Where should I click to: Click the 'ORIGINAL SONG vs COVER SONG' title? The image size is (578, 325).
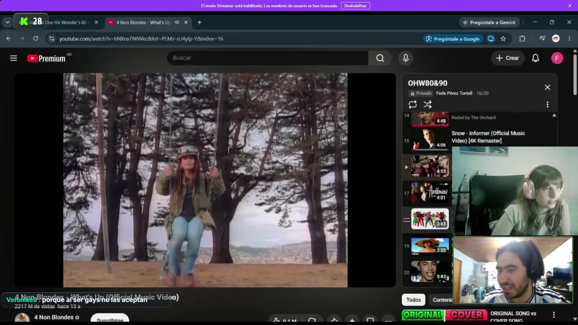pyautogui.click(x=513, y=317)
